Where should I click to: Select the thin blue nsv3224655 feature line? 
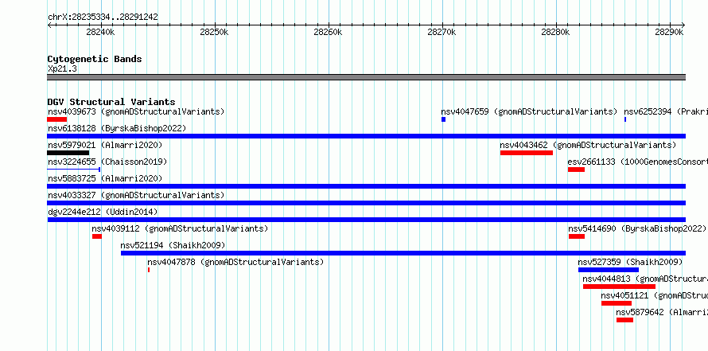[x=74, y=170]
